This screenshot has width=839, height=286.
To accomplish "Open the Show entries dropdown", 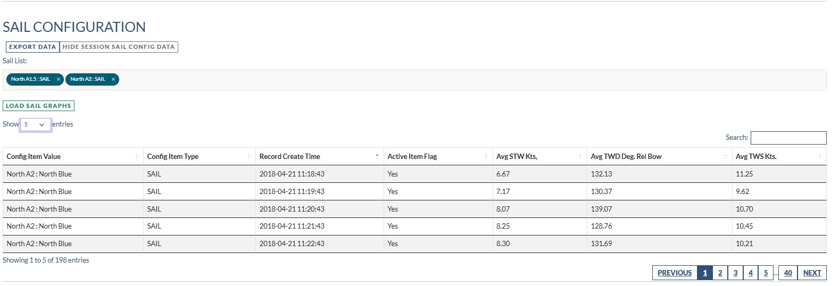I will [35, 124].
